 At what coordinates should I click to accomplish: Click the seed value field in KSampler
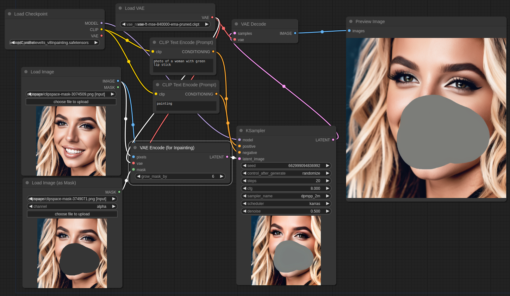[301, 165]
